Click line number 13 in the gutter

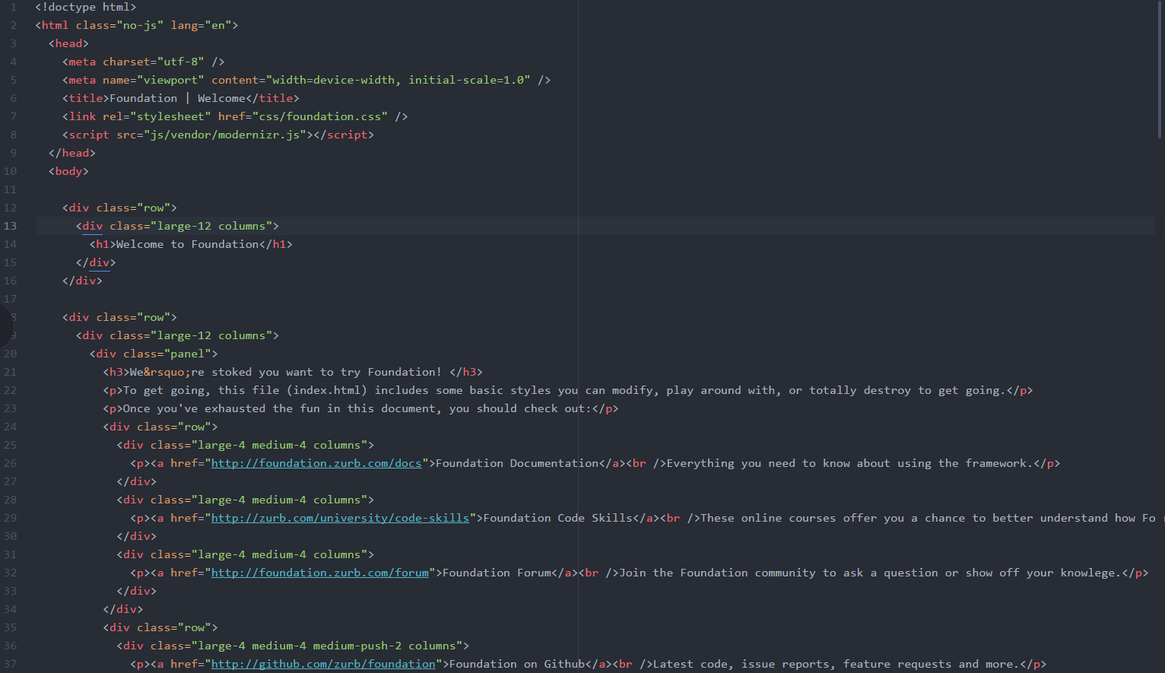pos(10,225)
